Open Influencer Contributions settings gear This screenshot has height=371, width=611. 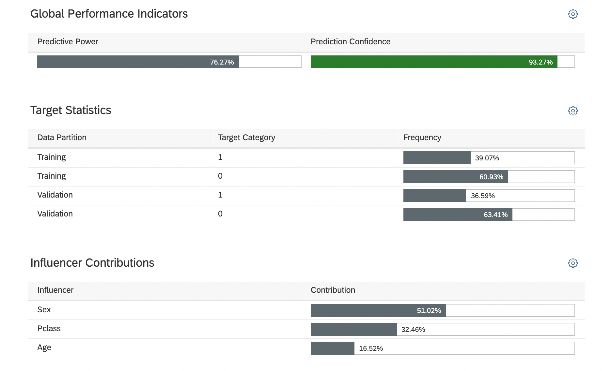573,263
